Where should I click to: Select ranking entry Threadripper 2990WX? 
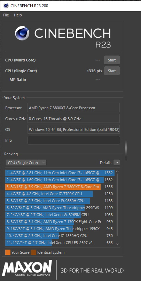(60, 208)
